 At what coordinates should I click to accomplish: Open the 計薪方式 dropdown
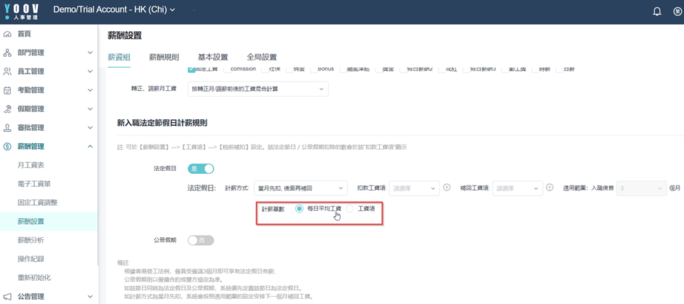[x=301, y=188]
